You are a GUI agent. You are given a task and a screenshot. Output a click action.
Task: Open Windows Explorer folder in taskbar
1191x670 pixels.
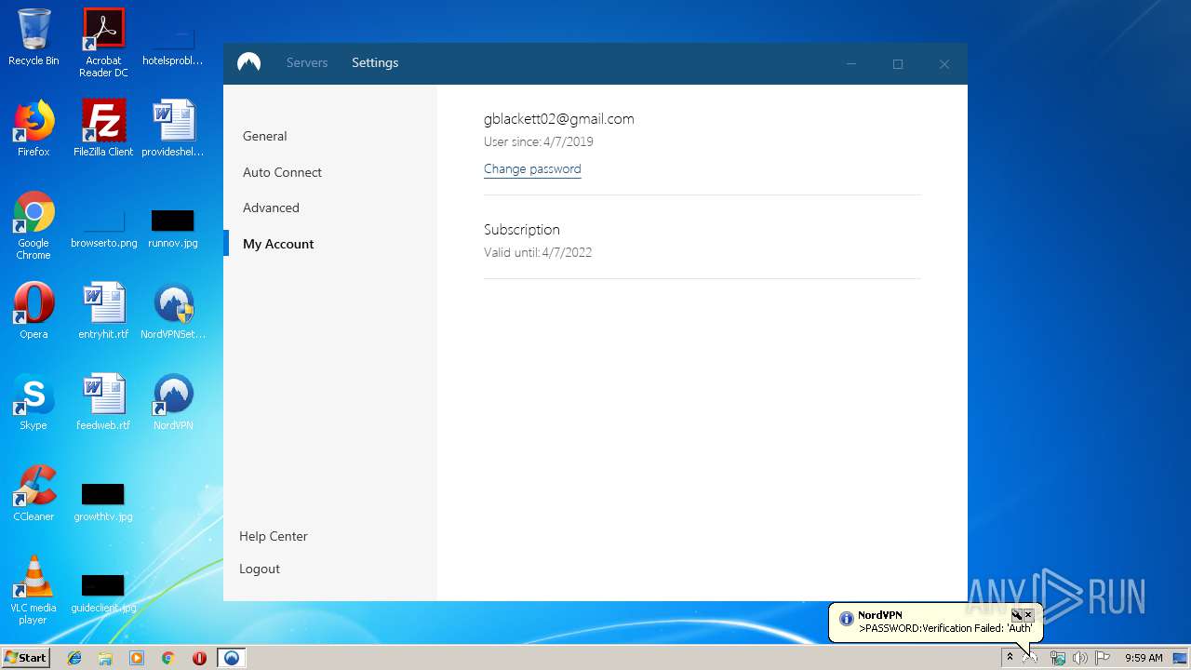(x=105, y=658)
